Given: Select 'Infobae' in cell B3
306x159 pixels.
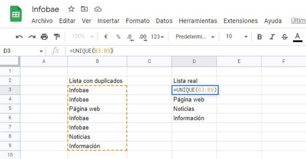Looking at the screenshot, I should [x=97, y=90].
